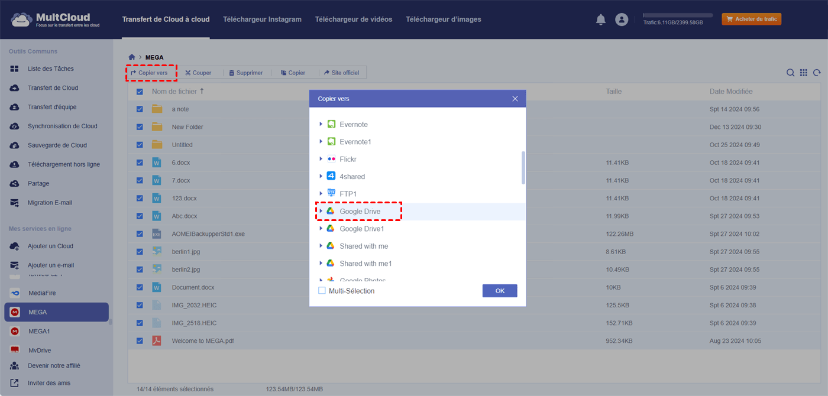Click the folder icon of New Folder

tap(157, 126)
